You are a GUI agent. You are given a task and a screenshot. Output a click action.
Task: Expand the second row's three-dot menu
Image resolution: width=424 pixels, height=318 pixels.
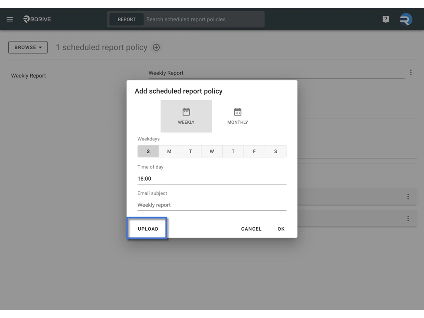pos(408,197)
